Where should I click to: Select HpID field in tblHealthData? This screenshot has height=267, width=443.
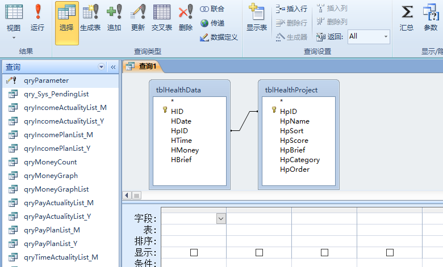pyautogui.click(x=179, y=131)
